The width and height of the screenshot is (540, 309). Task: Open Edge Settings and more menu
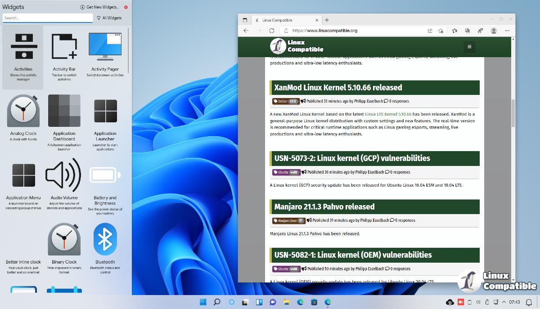[507, 31]
